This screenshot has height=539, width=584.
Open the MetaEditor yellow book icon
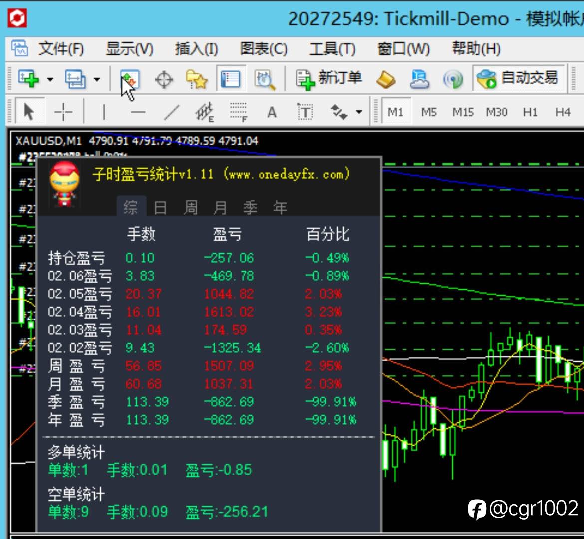tap(386, 80)
